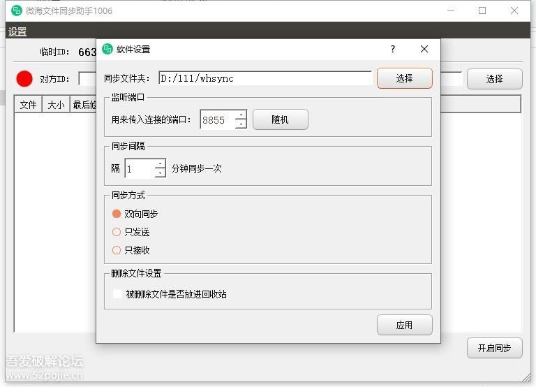Open the 设置 menu
This screenshot has height=387, width=536.
pyautogui.click(x=17, y=31)
